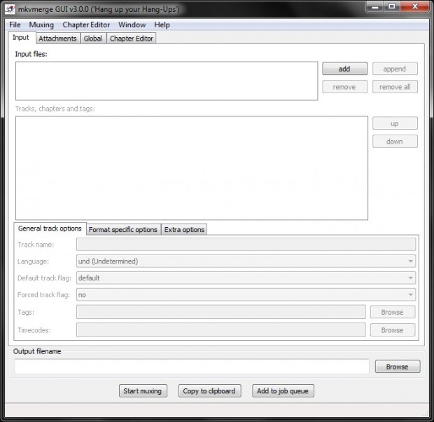
Task: Switch to the Chapter Editor tab
Action: (x=132, y=39)
